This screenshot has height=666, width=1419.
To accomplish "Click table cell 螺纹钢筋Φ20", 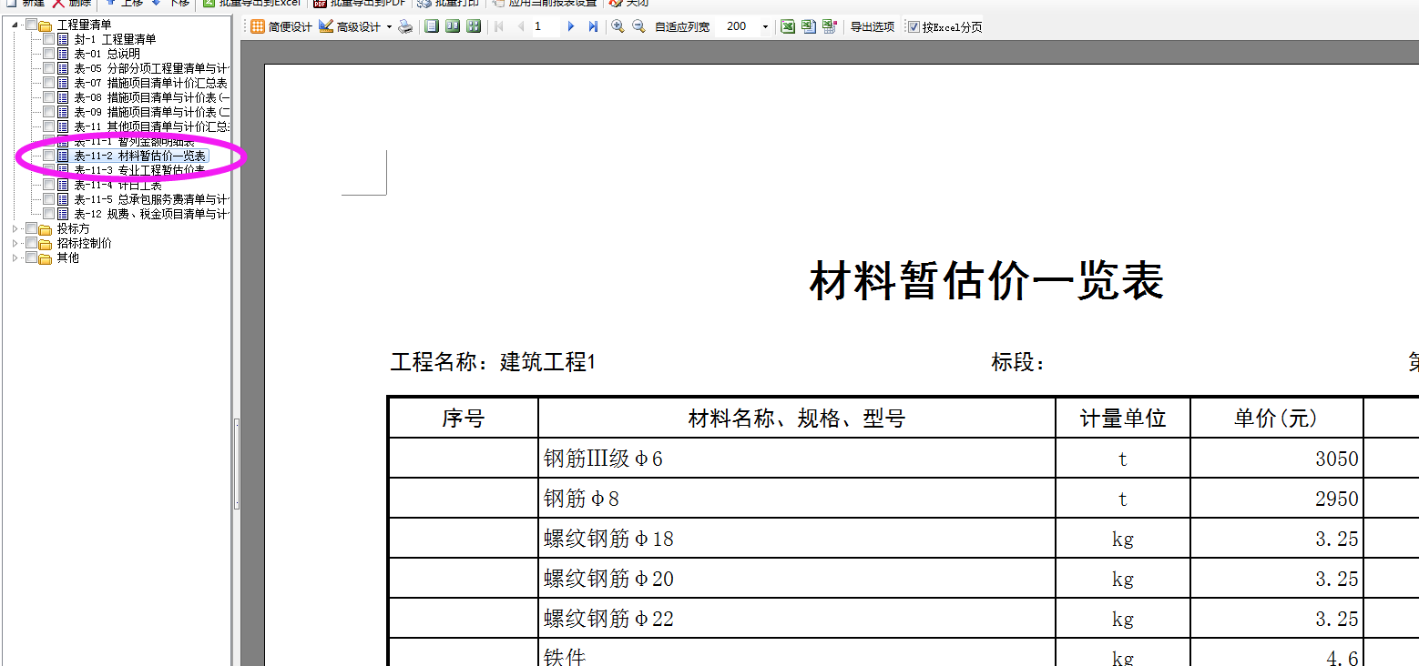I will [797, 579].
